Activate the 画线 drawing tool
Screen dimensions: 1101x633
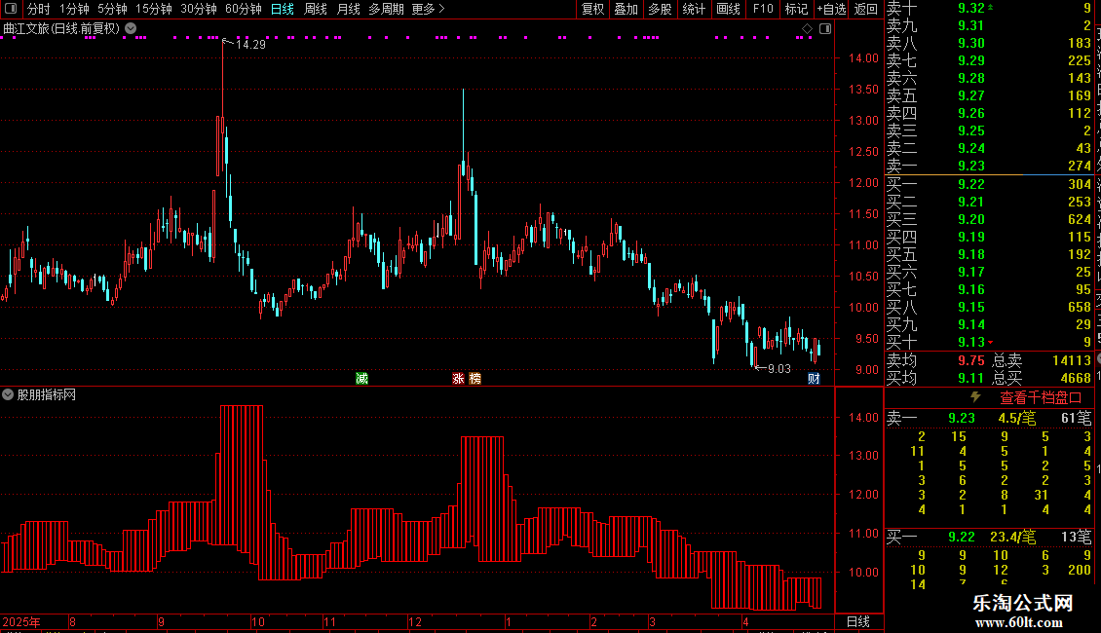pyautogui.click(x=728, y=9)
